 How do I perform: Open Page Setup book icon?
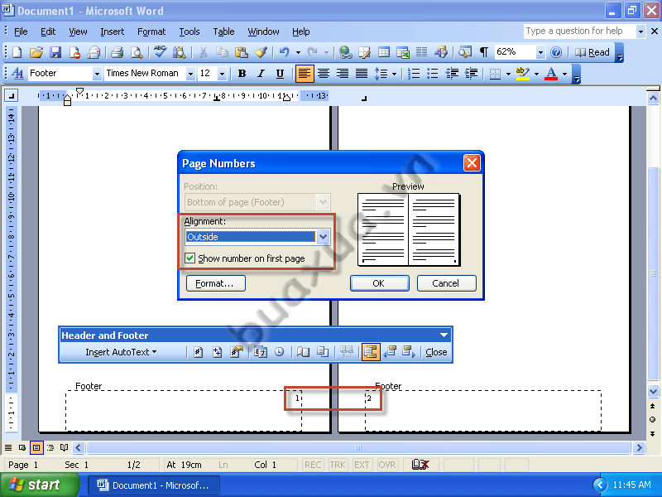(x=303, y=351)
